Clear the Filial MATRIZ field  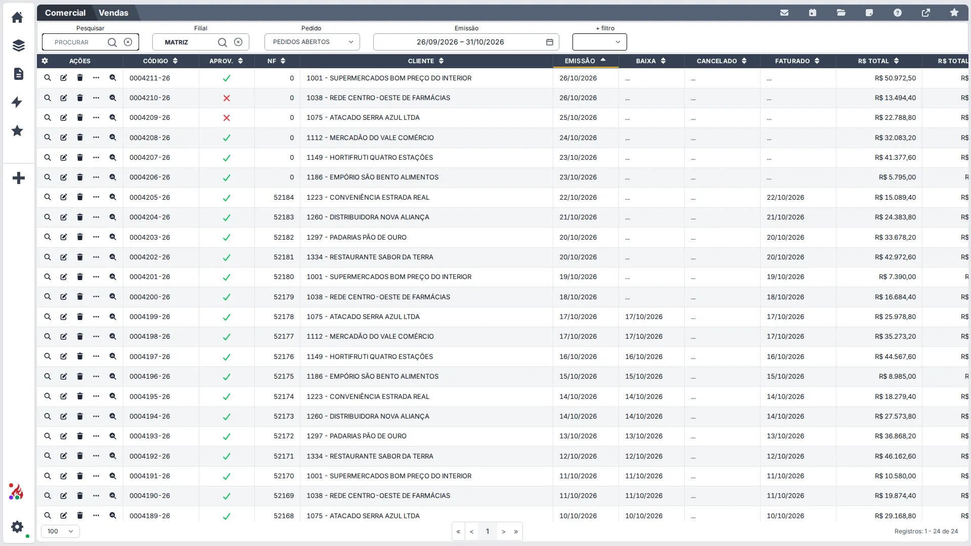pos(238,42)
